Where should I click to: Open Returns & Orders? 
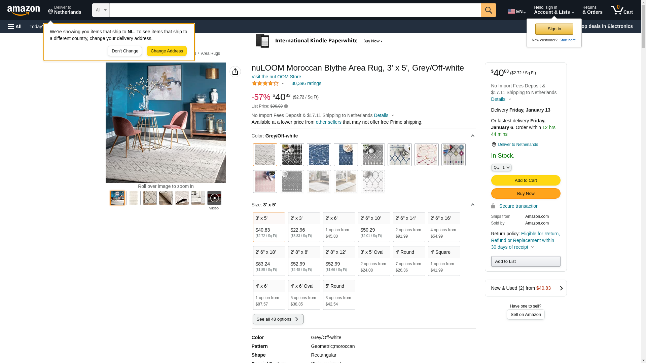(592, 10)
